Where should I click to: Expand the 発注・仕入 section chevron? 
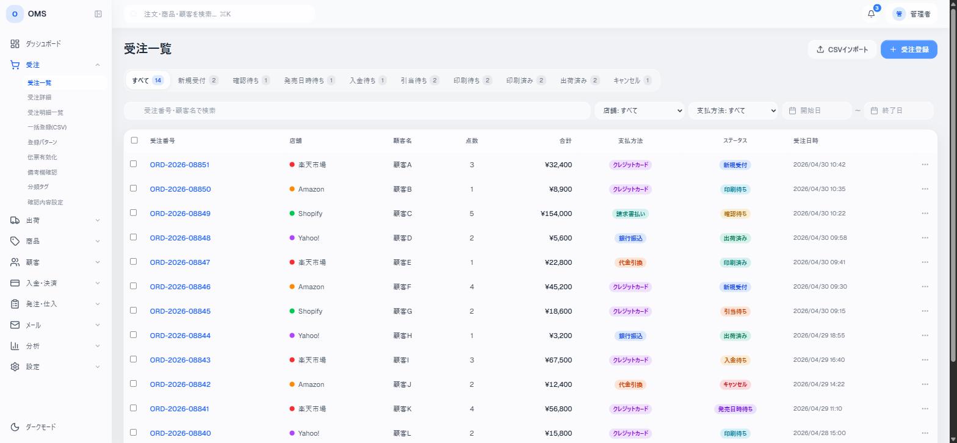tap(98, 304)
